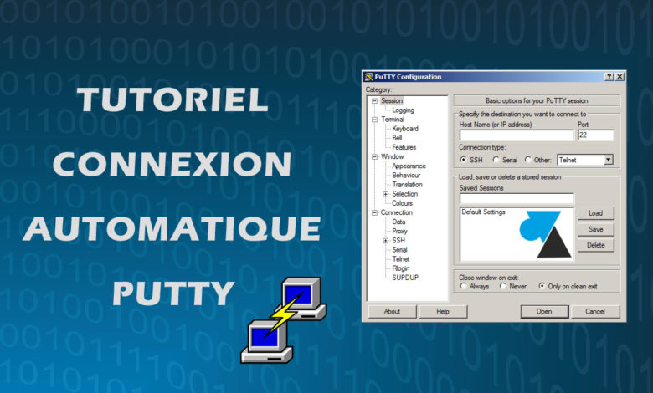Expand the SSH tree node

pos(386,240)
